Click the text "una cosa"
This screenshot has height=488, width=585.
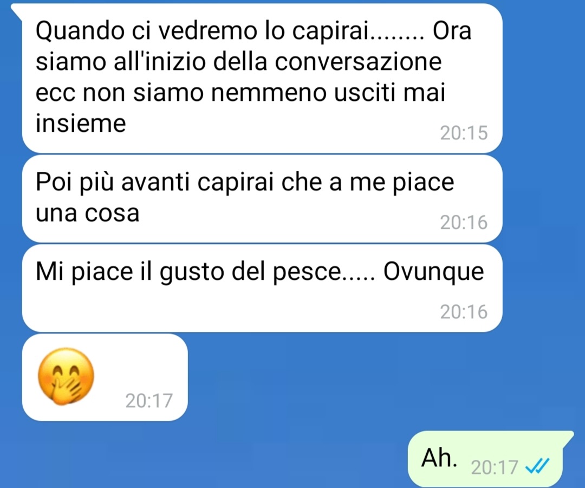point(87,213)
